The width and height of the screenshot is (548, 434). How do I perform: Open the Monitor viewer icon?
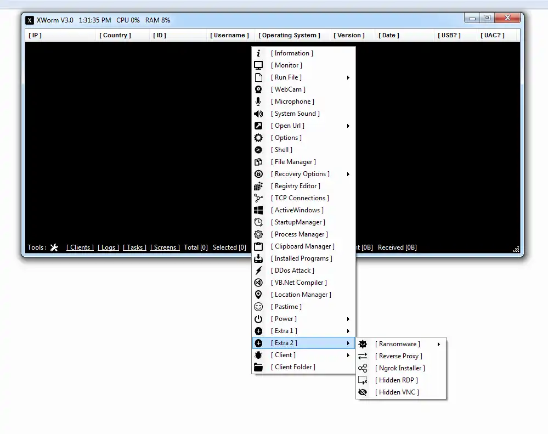click(x=258, y=65)
